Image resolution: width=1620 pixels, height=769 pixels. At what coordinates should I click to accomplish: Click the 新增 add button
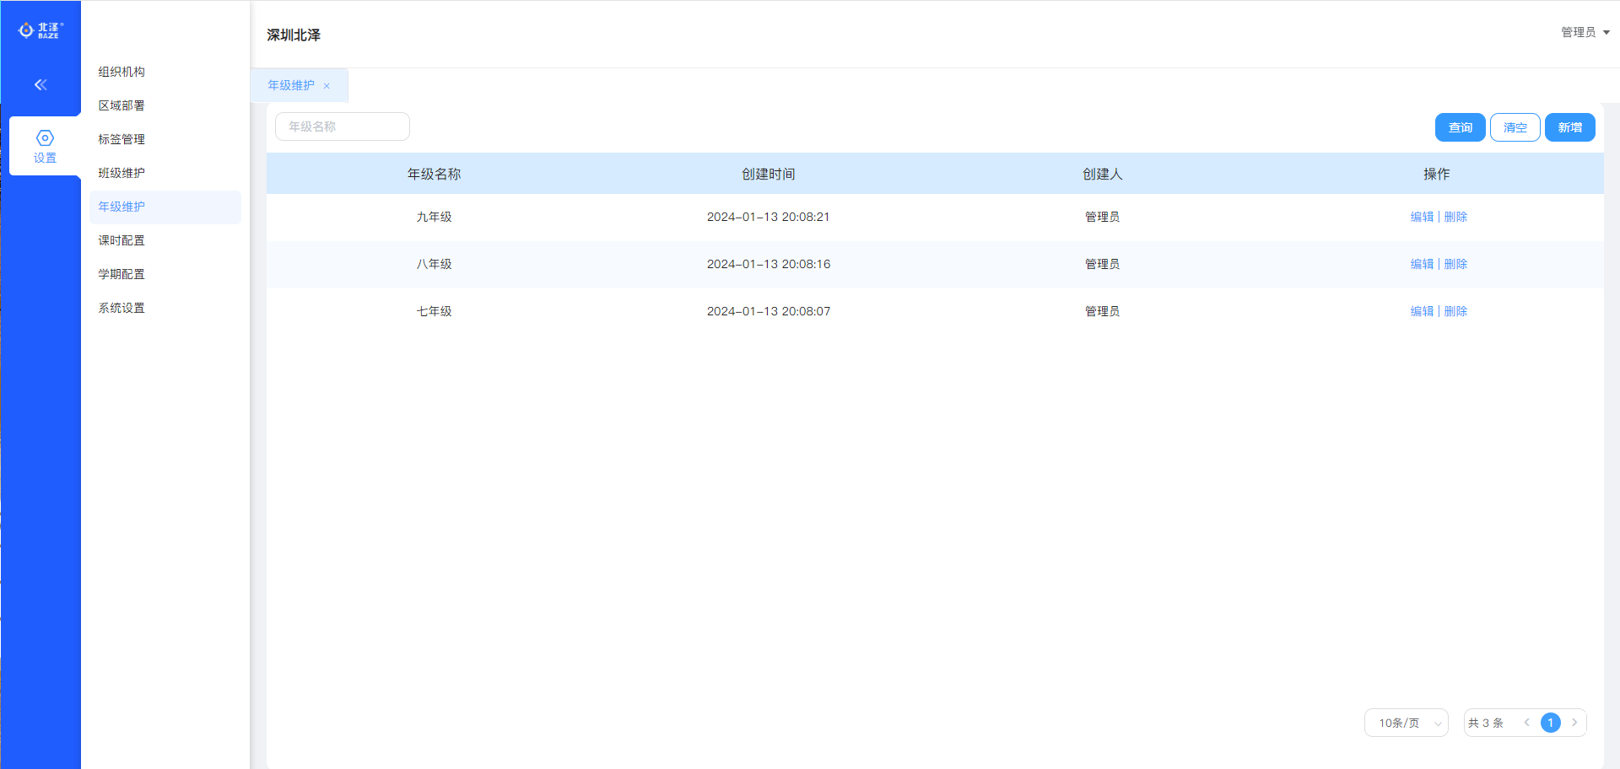[1569, 127]
